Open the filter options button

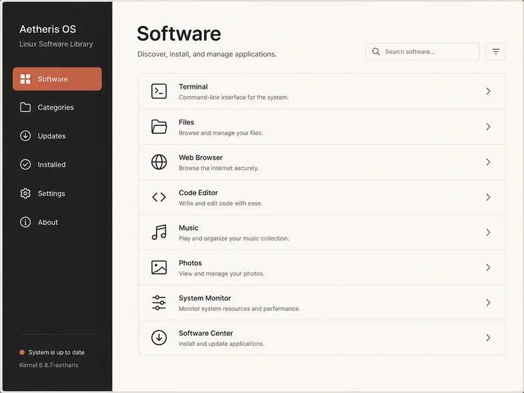pos(495,52)
